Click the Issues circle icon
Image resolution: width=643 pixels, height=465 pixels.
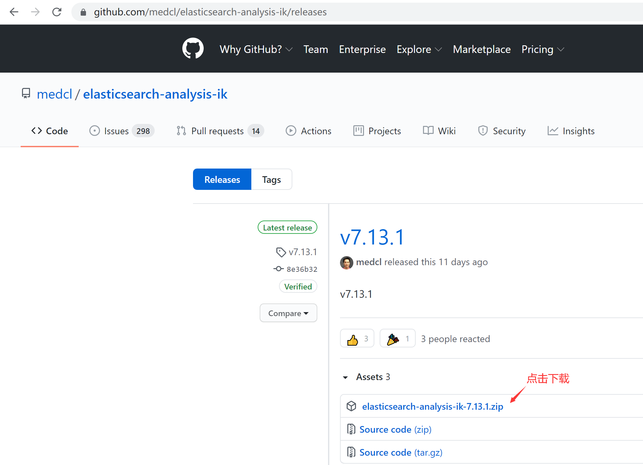pyautogui.click(x=95, y=131)
